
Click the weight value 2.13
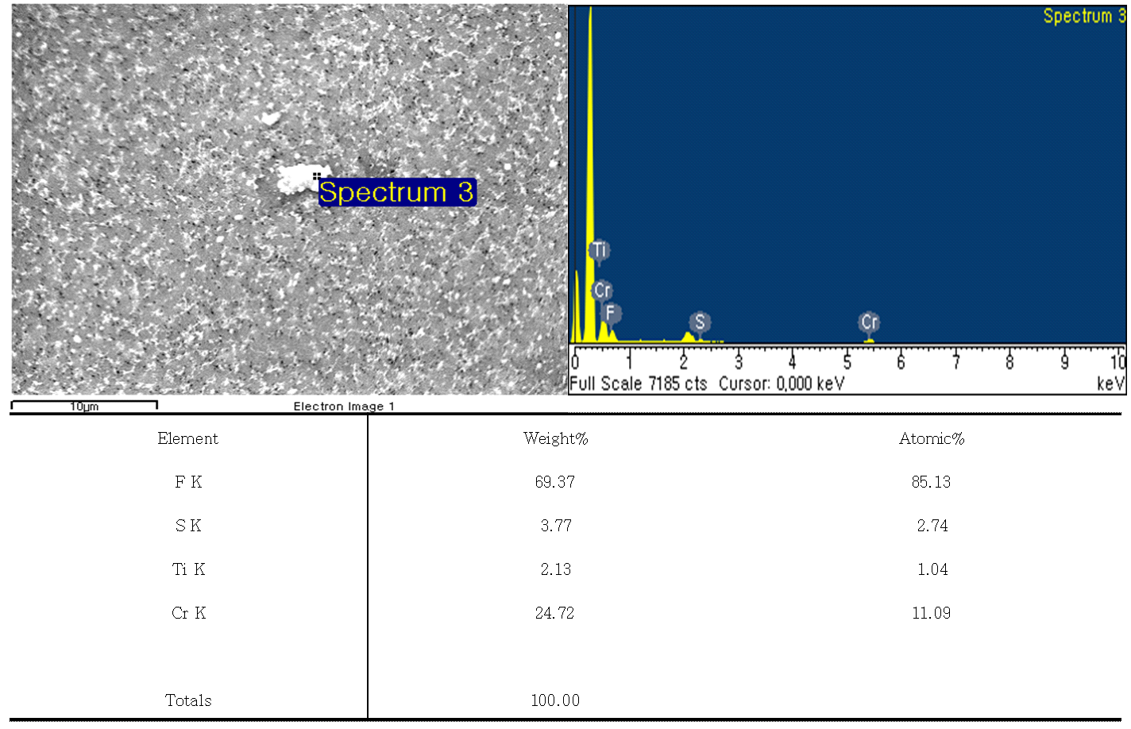pyautogui.click(x=556, y=569)
